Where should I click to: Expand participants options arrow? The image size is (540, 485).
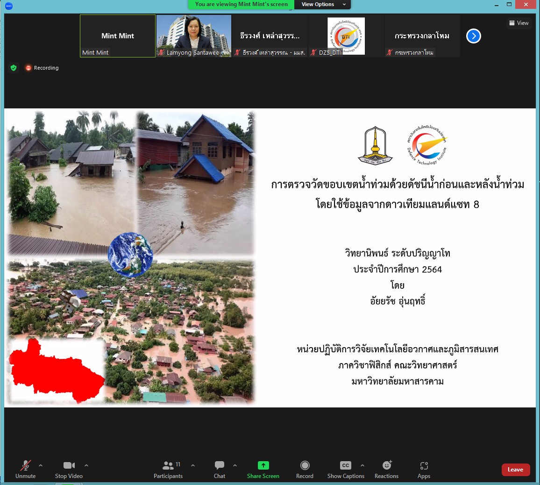[x=193, y=465]
